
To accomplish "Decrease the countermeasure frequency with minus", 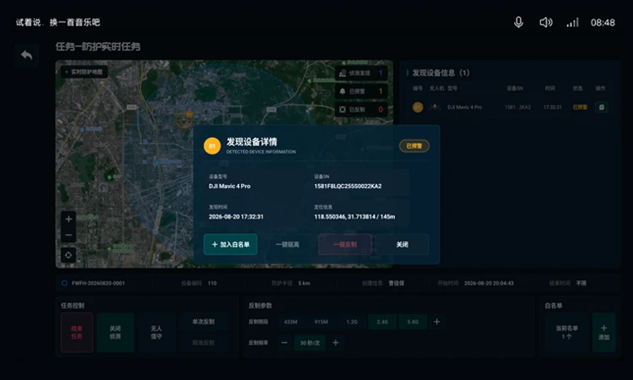I will 284,343.
